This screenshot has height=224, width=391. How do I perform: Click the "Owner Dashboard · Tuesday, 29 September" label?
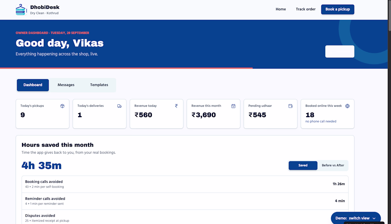pyautogui.click(x=52, y=33)
